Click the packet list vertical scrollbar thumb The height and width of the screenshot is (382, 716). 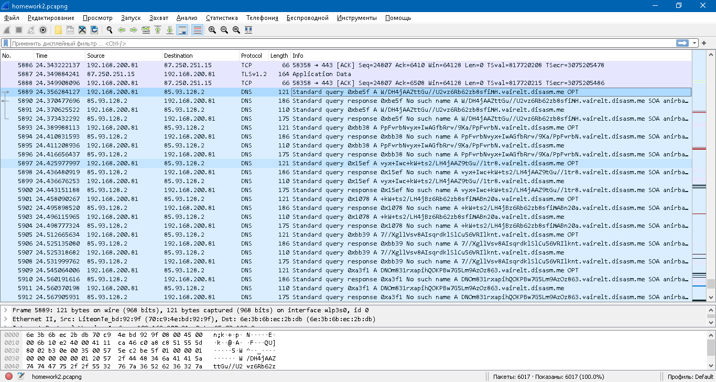(711, 284)
